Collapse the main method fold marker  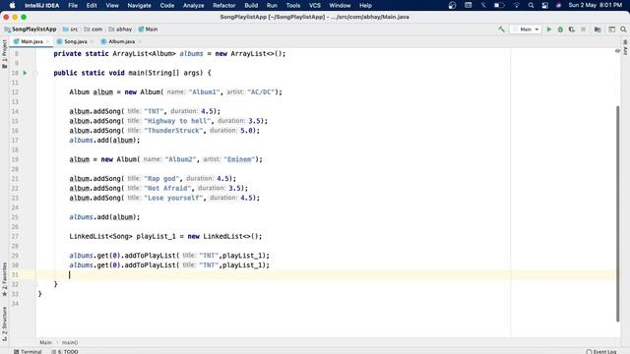click(x=35, y=73)
